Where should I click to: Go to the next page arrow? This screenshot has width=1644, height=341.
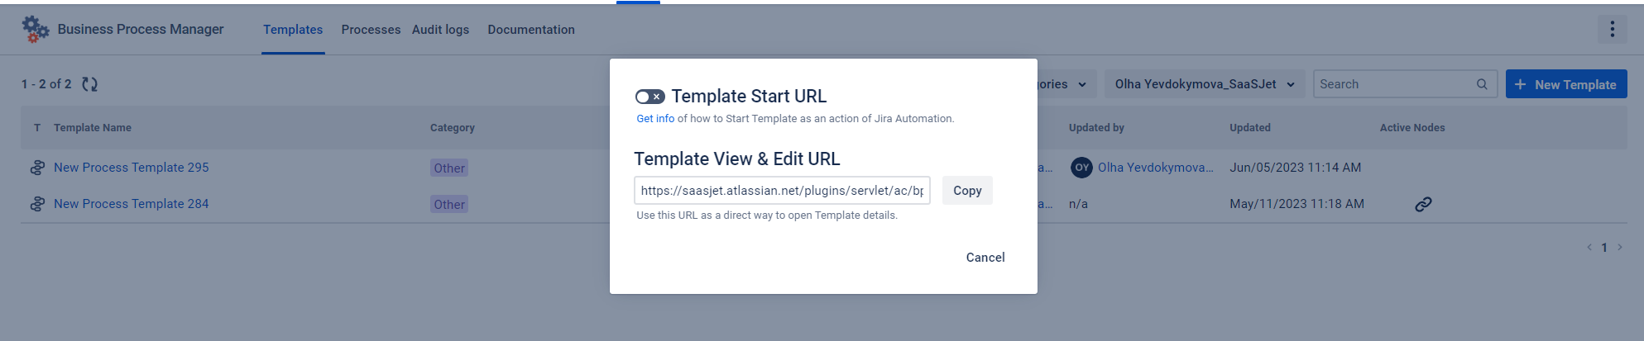(x=1620, y=247)
